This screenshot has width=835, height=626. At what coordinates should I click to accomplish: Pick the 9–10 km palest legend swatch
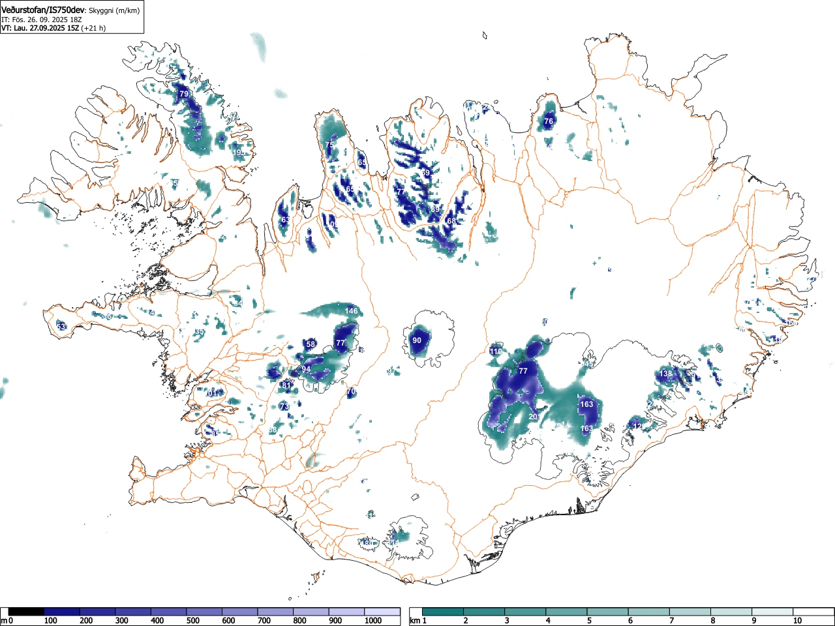[772, 612]
